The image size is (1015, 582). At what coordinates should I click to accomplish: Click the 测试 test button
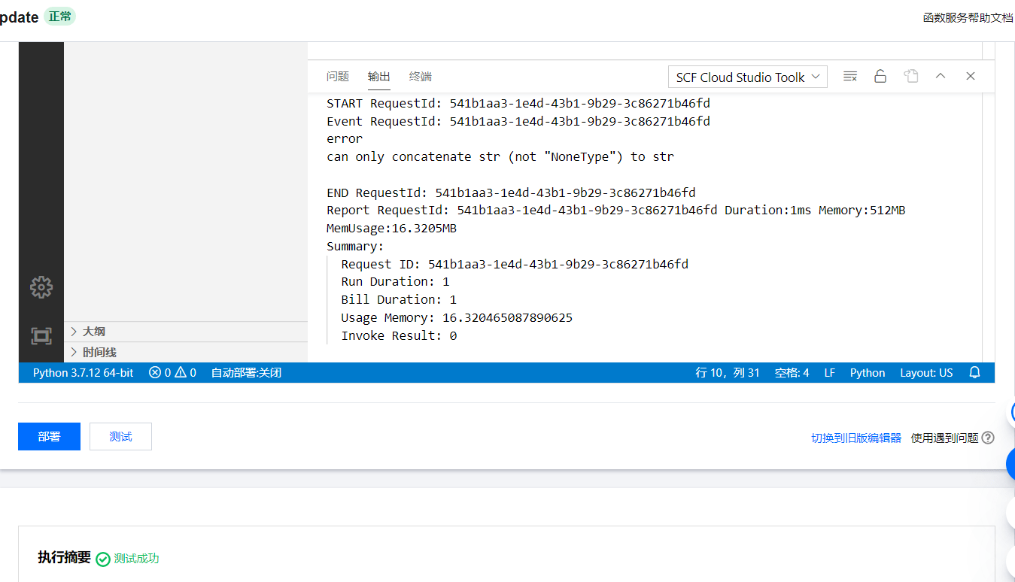tap(120, 436)
